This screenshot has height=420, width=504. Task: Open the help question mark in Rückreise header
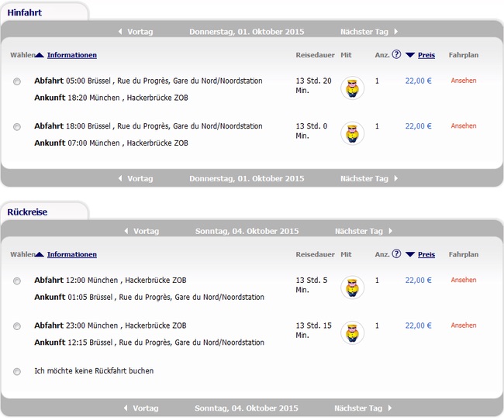pyautogui.click(x=396, y=254)
